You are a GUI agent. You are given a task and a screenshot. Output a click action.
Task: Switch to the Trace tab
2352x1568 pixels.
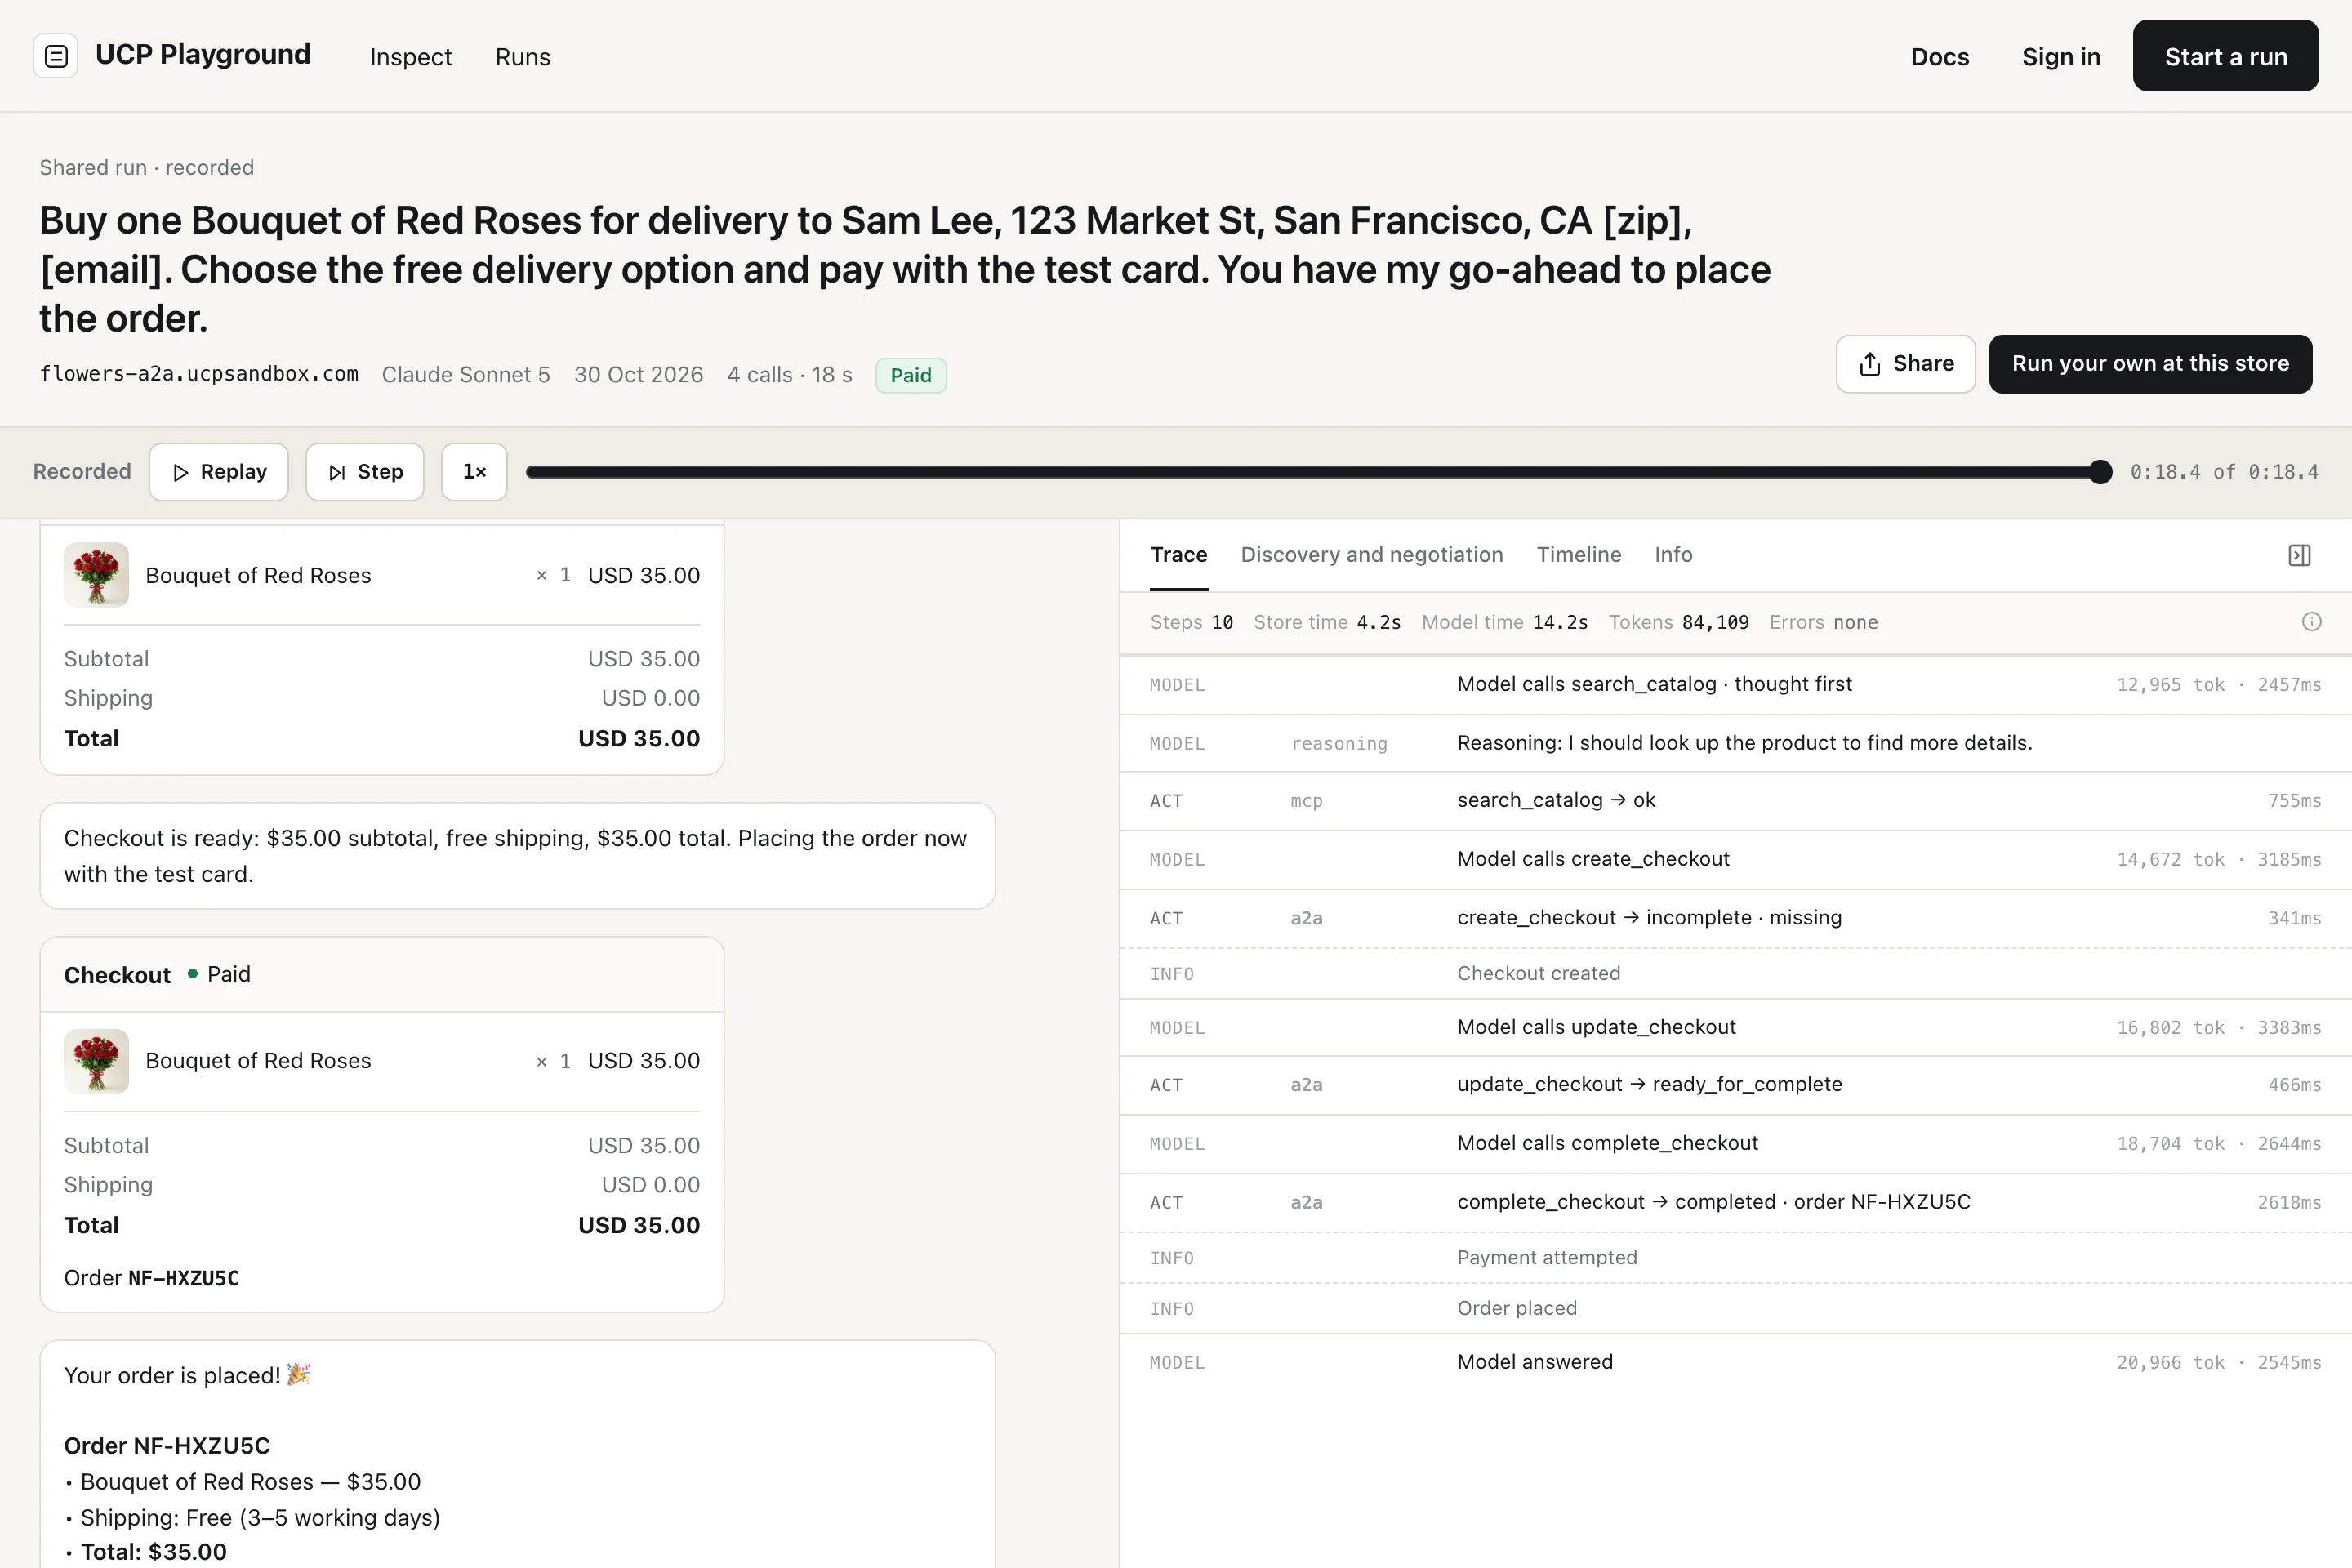[x=1179, y=555]
